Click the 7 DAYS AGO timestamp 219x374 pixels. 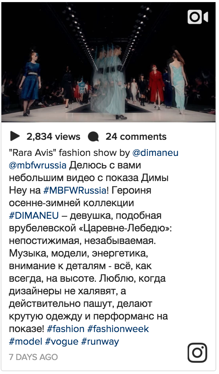pyautogui.click(x=33, y=357)
